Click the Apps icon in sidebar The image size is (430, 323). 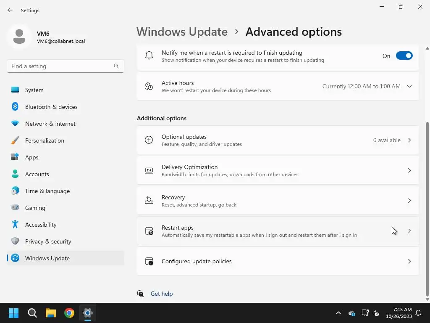click(15, 157)
